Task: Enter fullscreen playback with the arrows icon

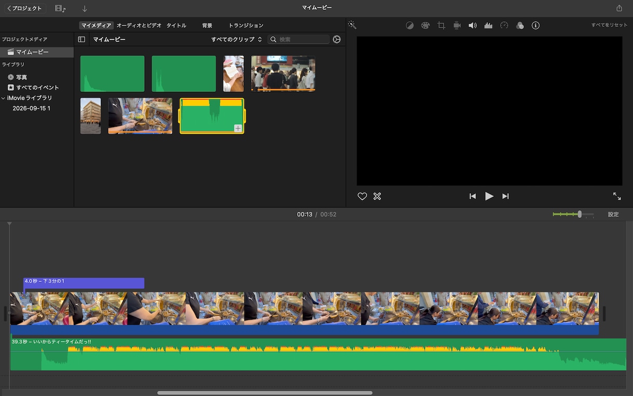Action: (x=617, y=196)
